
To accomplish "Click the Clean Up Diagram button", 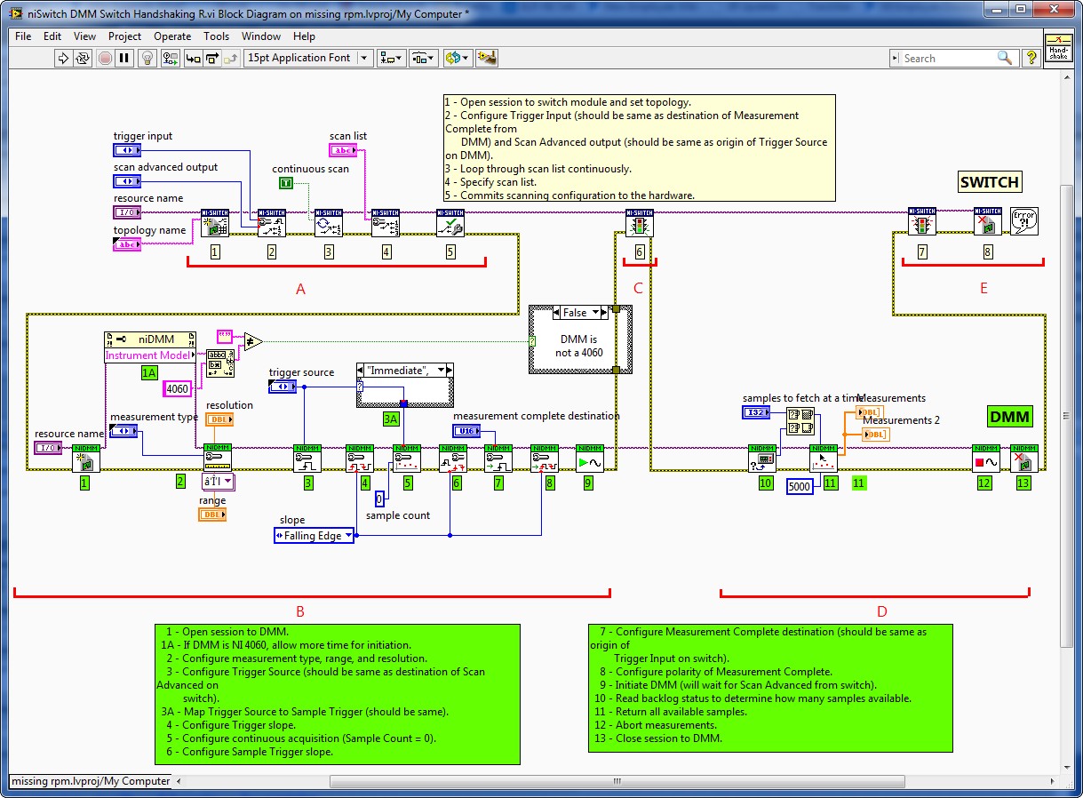I will point(486,58).
